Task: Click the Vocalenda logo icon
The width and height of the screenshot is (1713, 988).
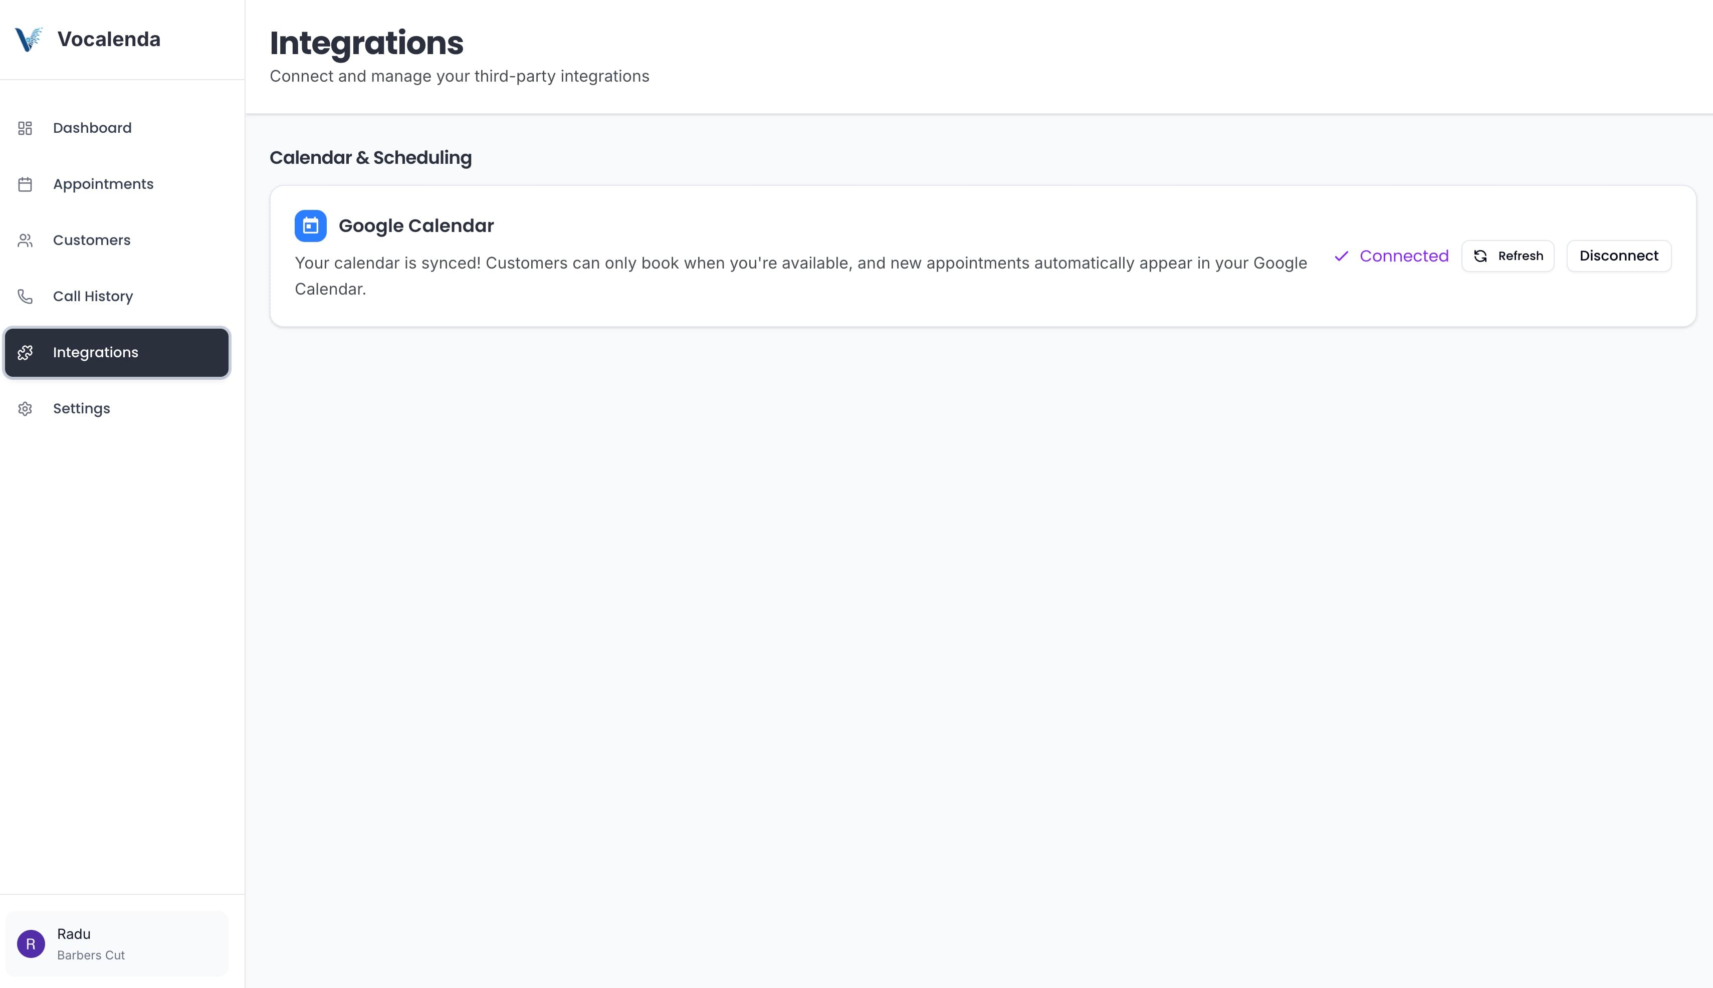Action: pos(27,39)
